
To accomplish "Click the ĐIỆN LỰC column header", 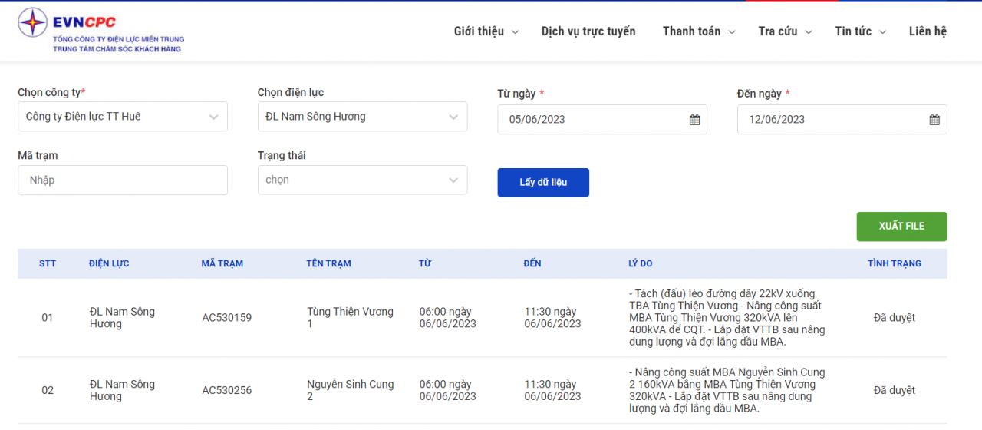I will pos(109,263).
